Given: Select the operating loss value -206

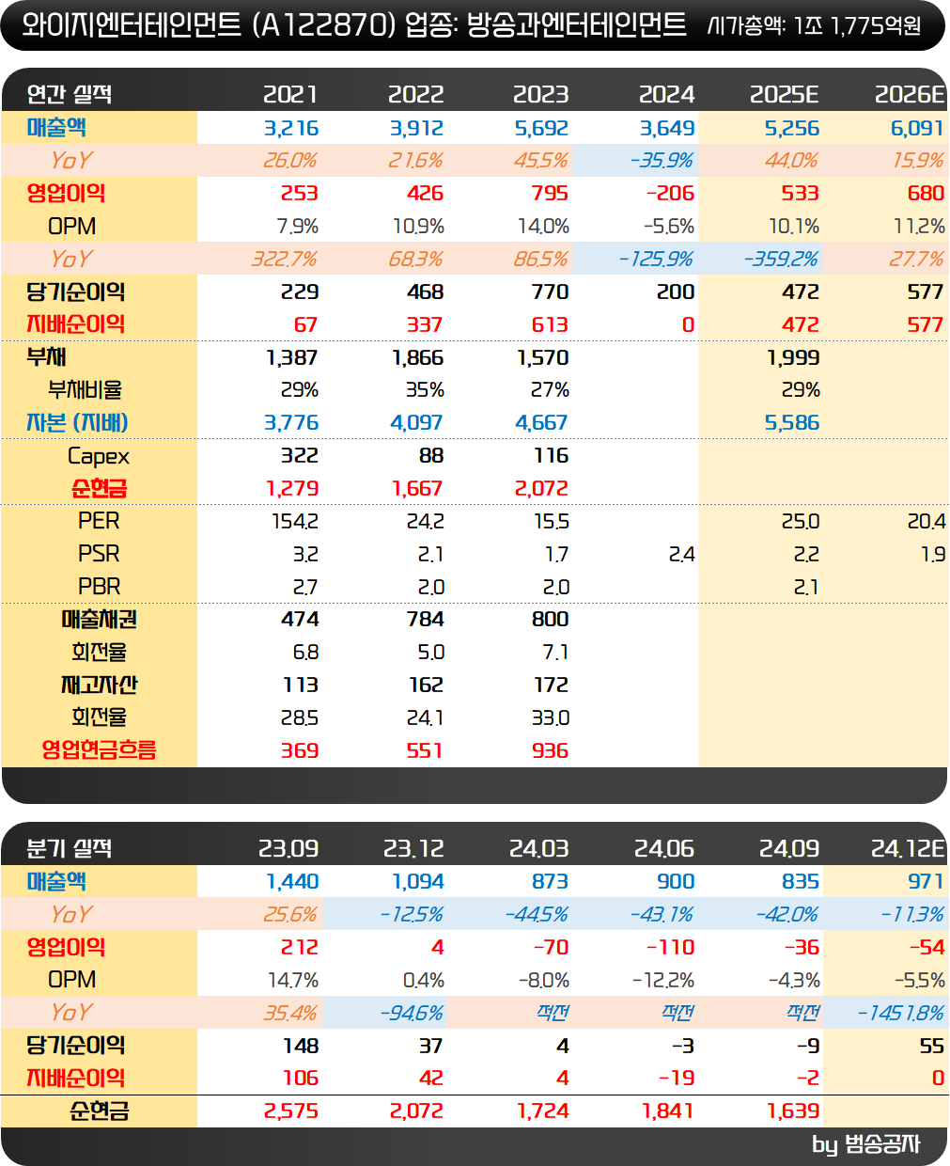Looking at the screenshot, I should 670,194.
